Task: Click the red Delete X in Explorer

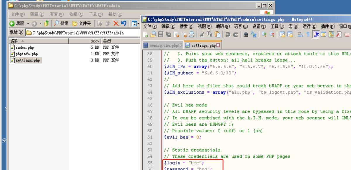Action: pos(116,24)
